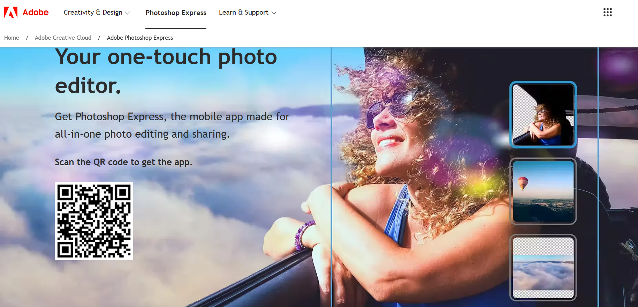This screenshot has height=307, width=638.
Task: Open the app switcher grid icon
Action: point(608,13)
